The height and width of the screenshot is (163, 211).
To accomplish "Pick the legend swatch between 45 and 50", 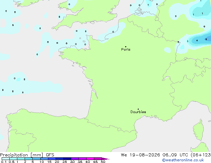I will coord(98,159).
